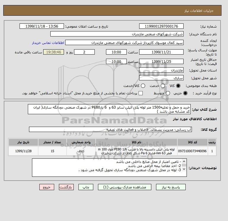Click the واحد شمارش column header
Image resolution: width=228 pixels, height=221 pixels.
pyautogui.click(x=81, y=142)
